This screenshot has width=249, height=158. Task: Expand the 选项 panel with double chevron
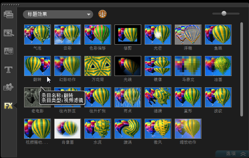click(x=243, y=153)
